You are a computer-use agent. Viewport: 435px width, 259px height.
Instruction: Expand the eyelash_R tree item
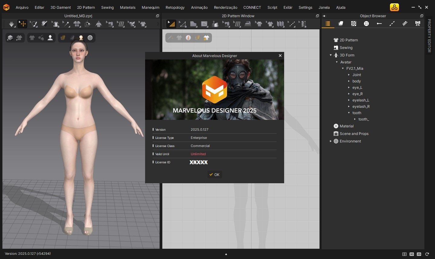point(349,107)
